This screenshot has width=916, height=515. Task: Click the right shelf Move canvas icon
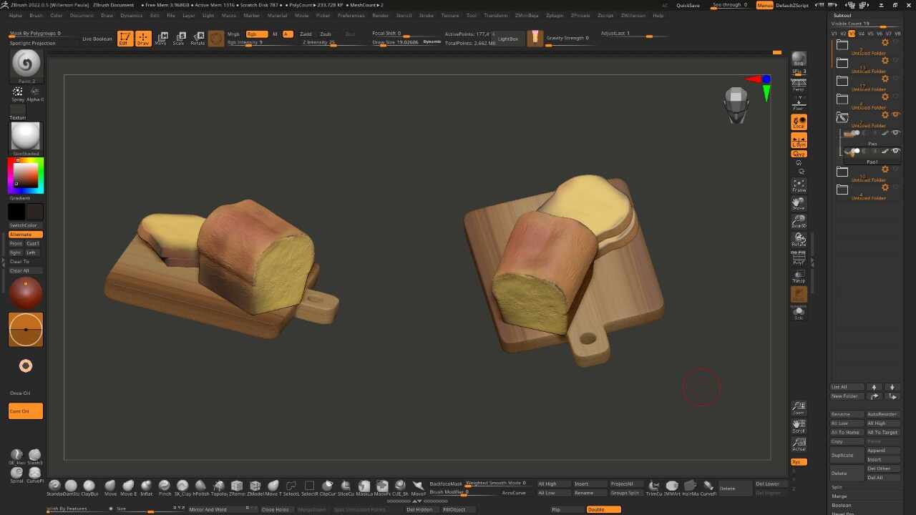(x=799, y=203)
